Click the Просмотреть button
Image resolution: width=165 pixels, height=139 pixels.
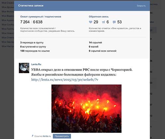click(62, 136)
